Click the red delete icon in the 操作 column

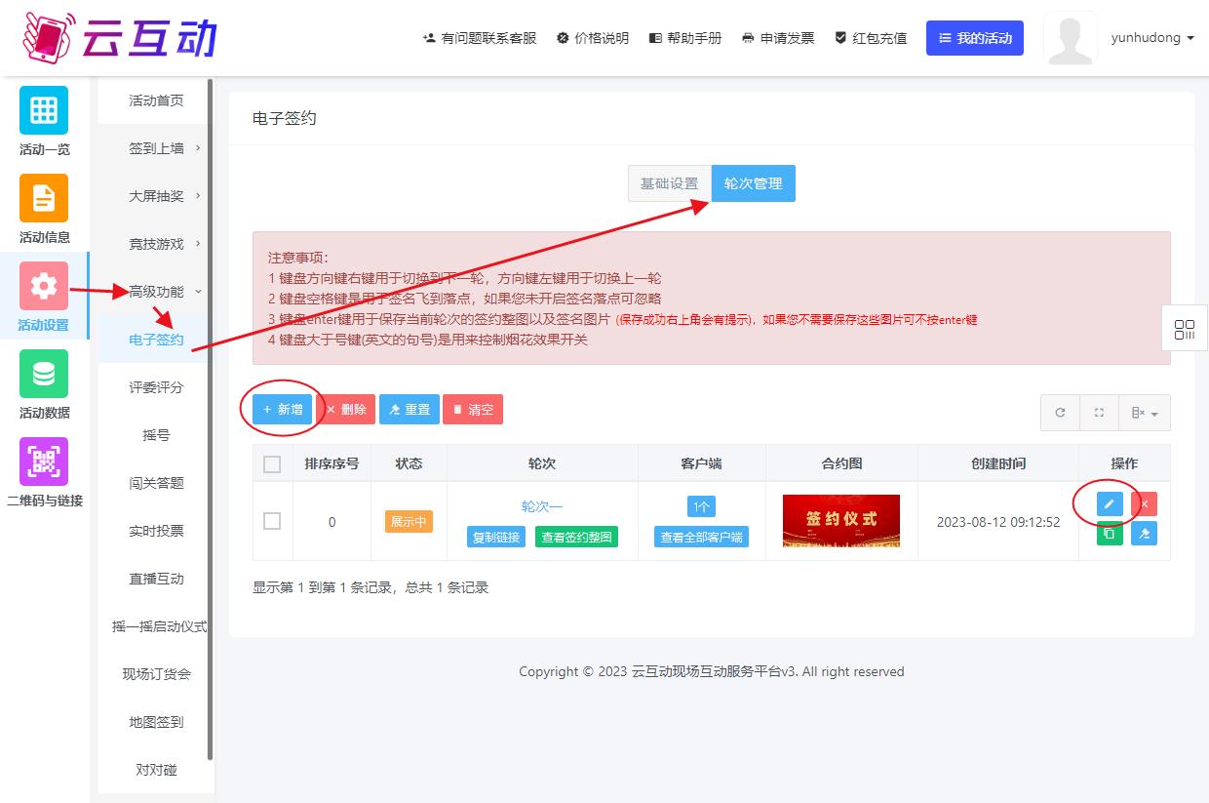pyautogui.click(x=1144, y=504)
